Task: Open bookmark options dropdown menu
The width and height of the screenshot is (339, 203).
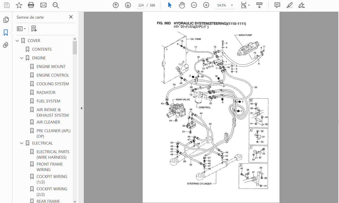Action: pyautogui.click(x=21, y=29)
